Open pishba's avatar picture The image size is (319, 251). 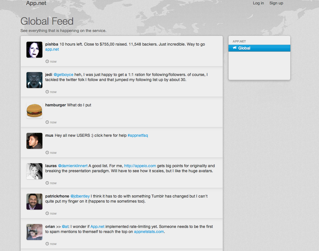34,50
